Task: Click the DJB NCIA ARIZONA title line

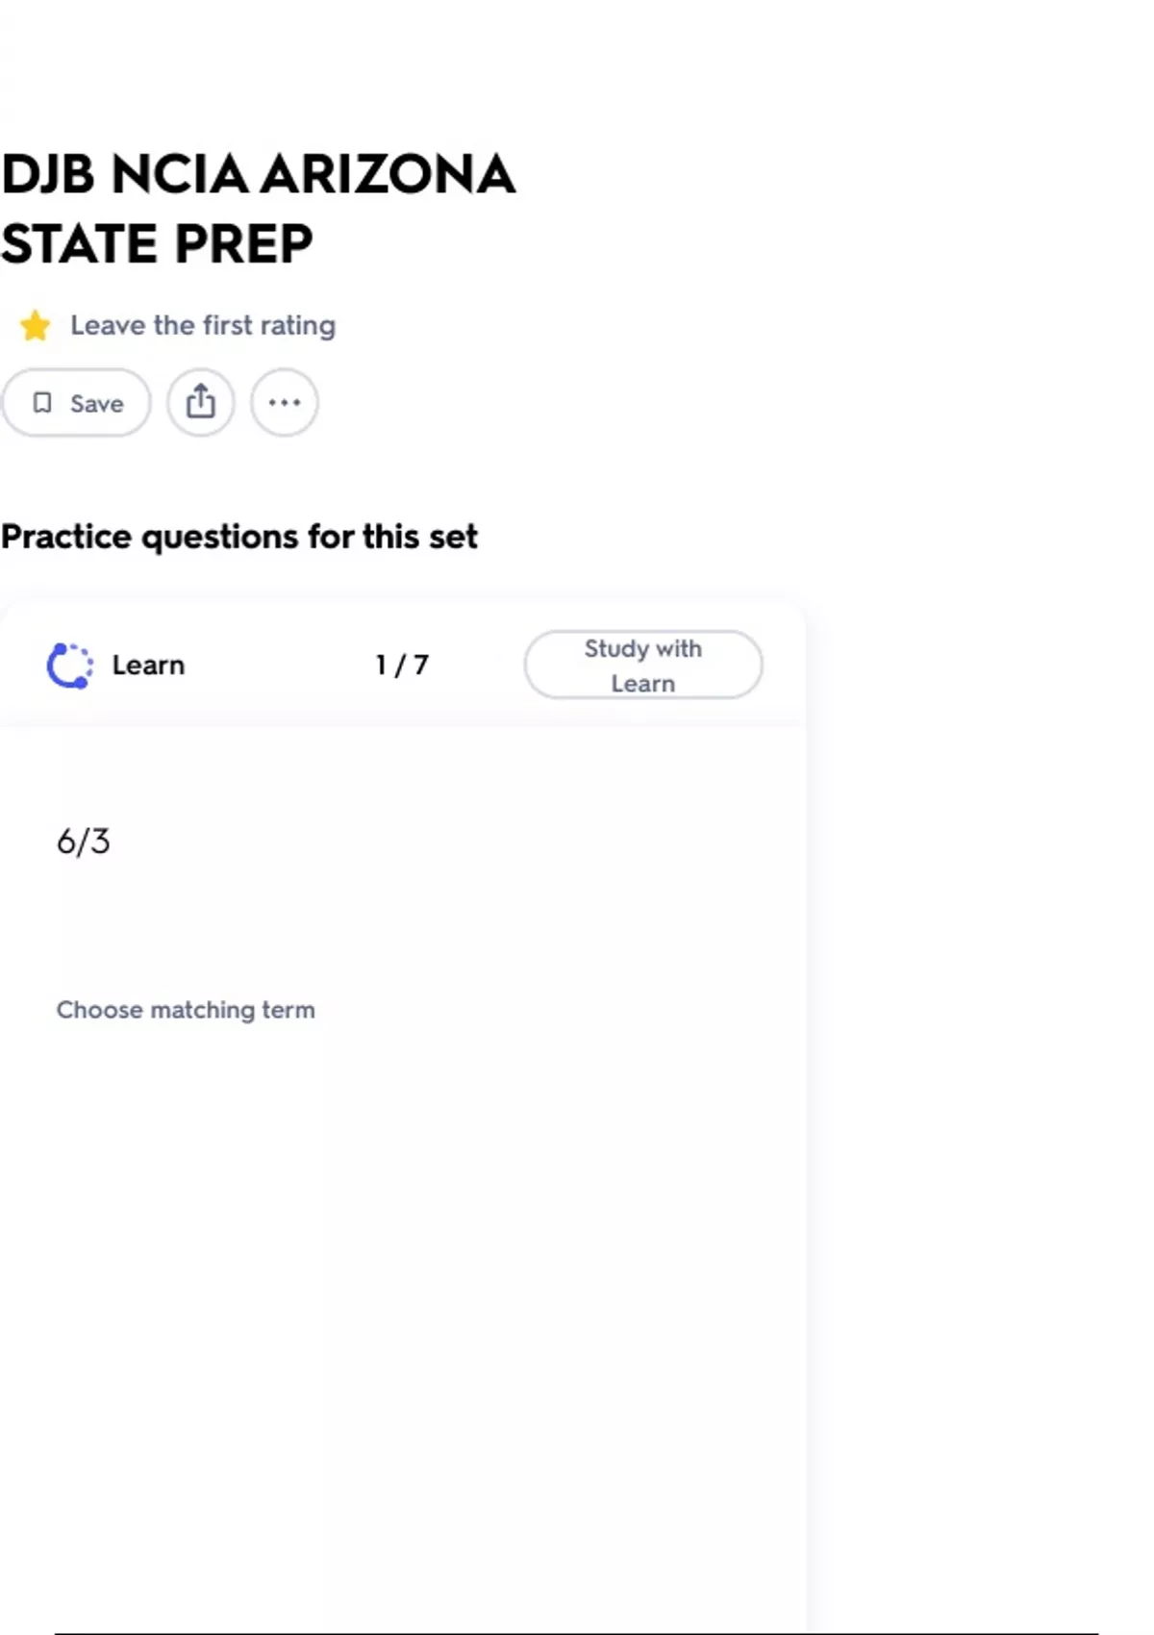Action: 258,174
